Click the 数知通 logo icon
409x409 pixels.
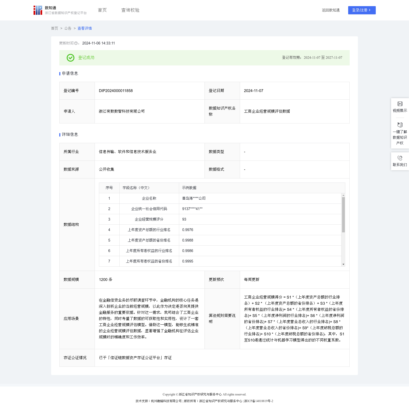point(38,10)
